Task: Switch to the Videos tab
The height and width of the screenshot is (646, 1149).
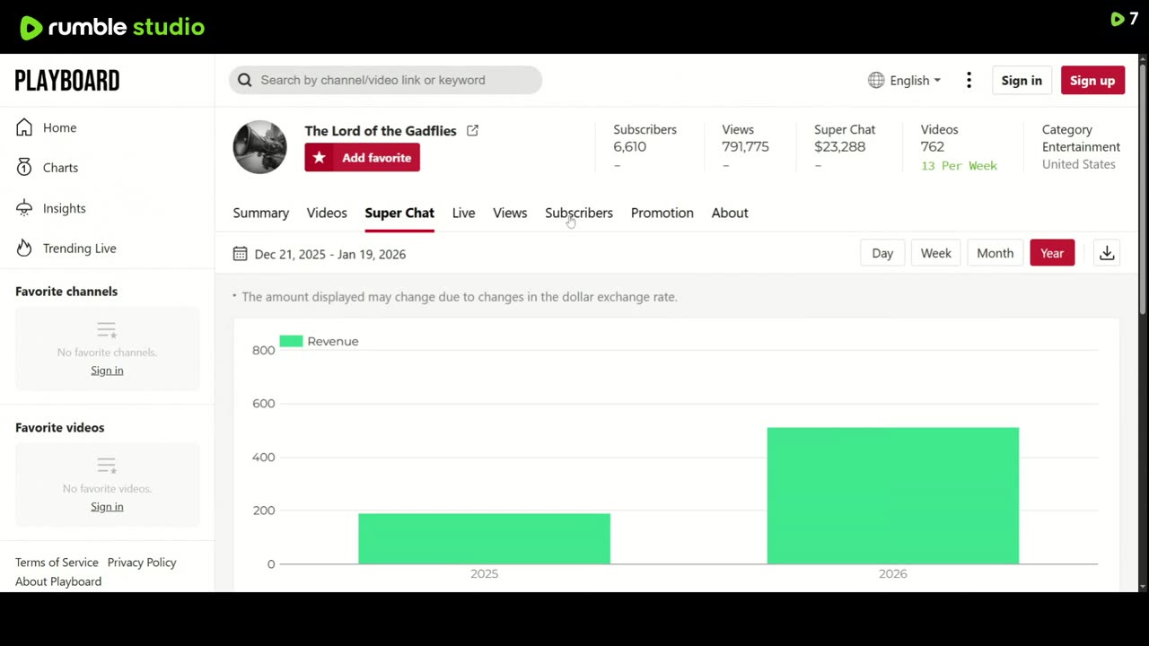Action: click(x=327, y=213)
